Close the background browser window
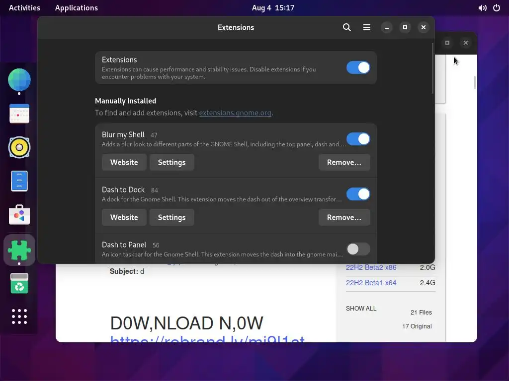The width and height of the screenshot is (509, 381). [x=465, y=43]
